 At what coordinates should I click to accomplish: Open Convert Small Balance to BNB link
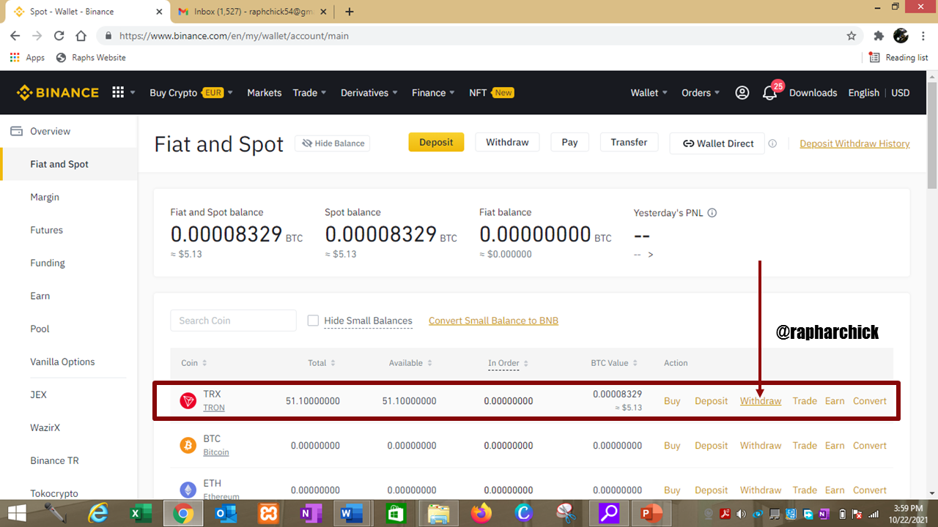(x=493, y=321)
